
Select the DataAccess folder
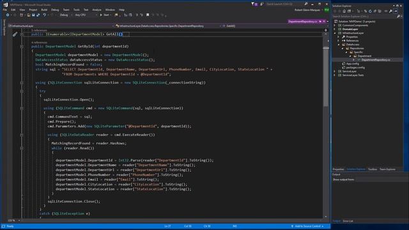tap(353, 45)
